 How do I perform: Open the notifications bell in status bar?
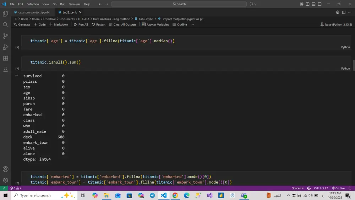coord(350,188)
